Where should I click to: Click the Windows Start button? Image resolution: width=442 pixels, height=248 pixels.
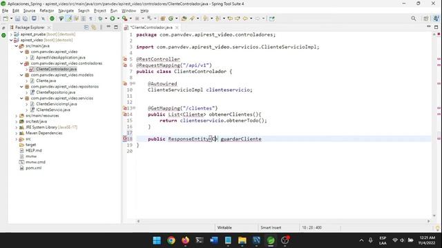click(157, 240)
